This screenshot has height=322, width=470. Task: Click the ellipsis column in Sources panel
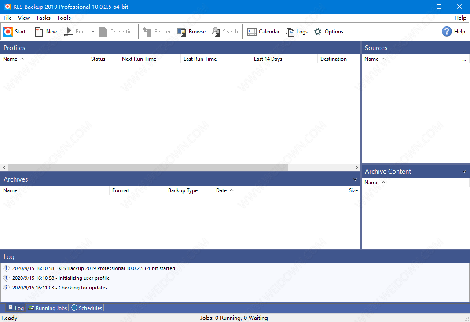pyautogui.click(x=464, y=59)
